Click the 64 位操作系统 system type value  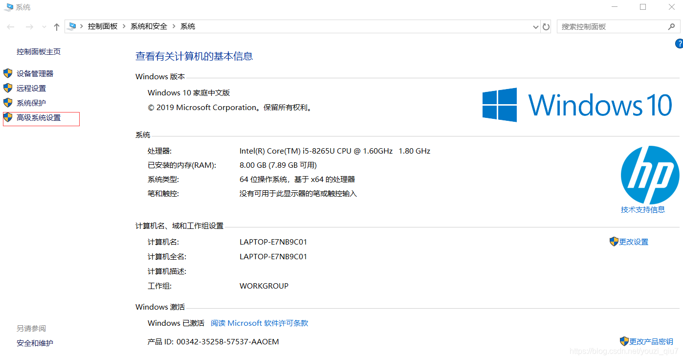pos(297,179)
